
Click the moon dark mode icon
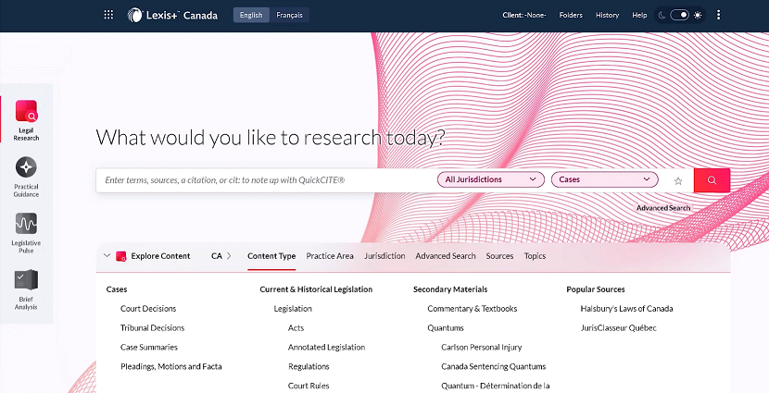pyautogui.click(x=662, y=15)
